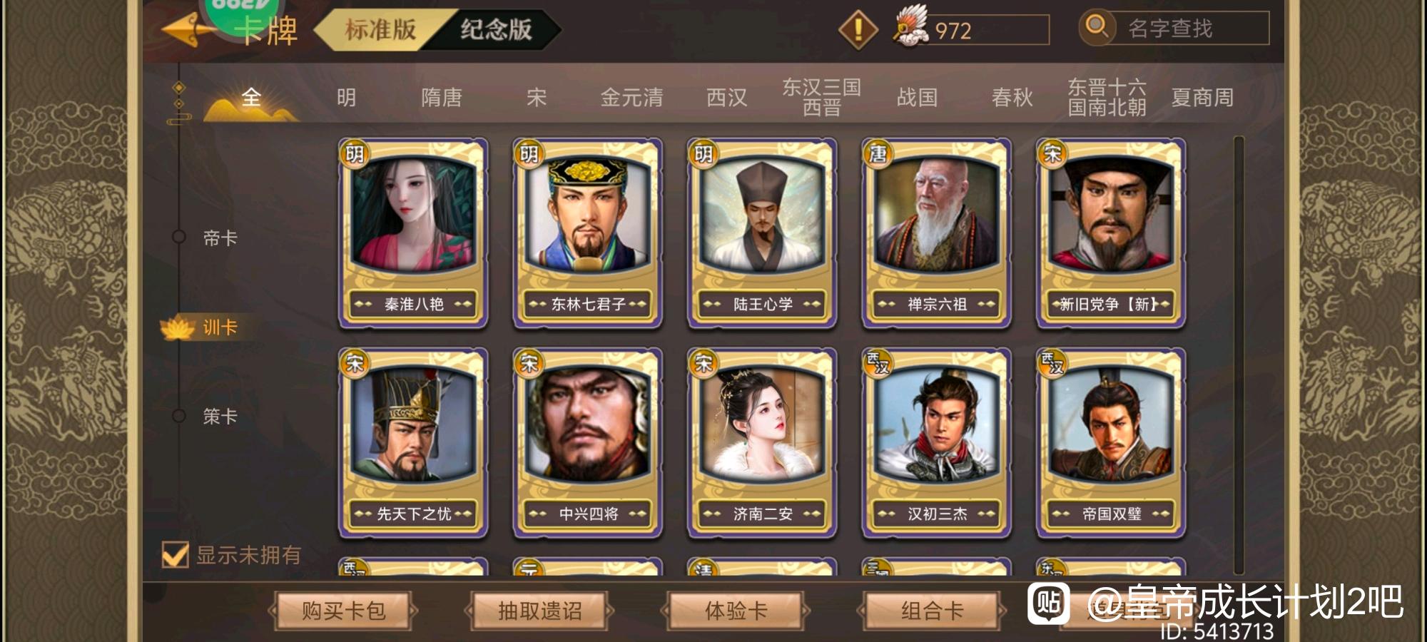Select the 全 all-cards tab
1427x642 pixels.
click(251, 98)
